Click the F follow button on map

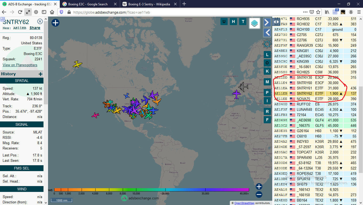tap(267, 119)
